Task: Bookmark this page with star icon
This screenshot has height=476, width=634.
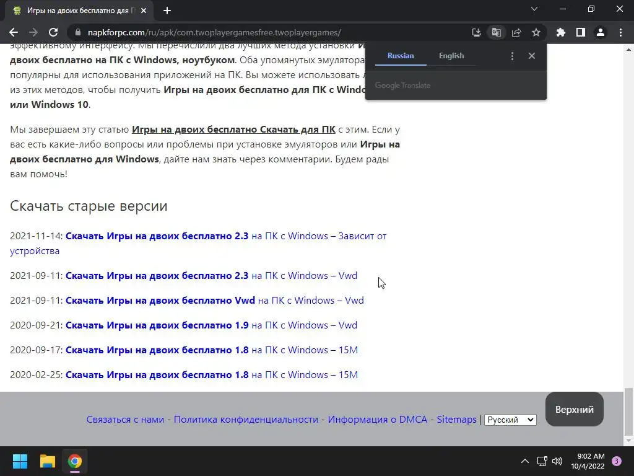Action: coord(536,32)
